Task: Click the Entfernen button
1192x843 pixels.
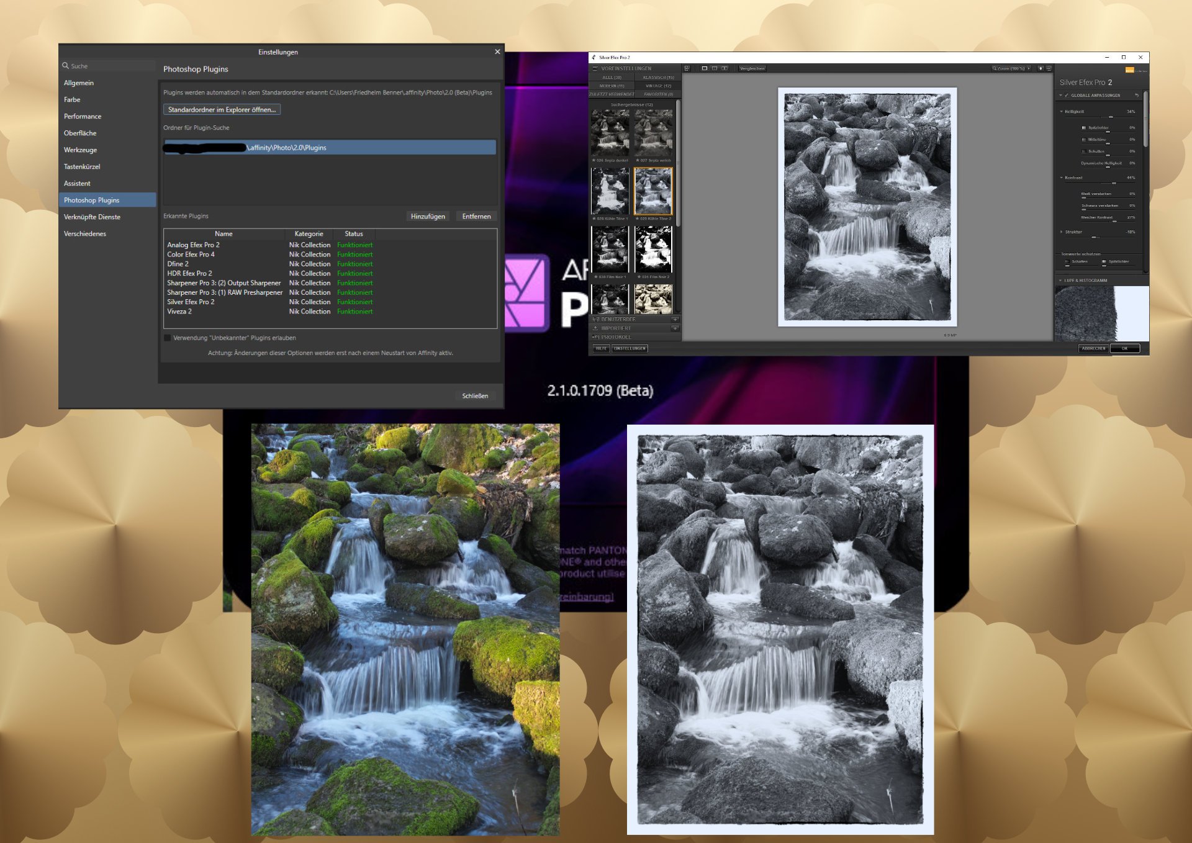Action: pos(476,216)
